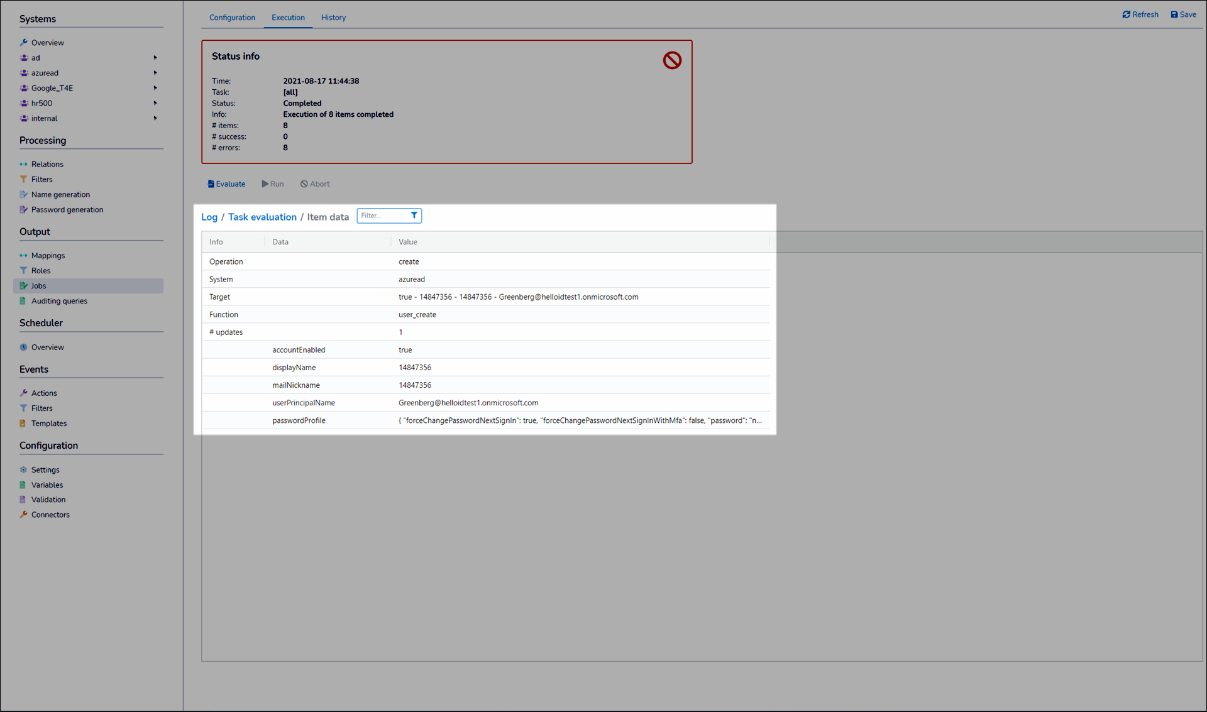The image size is (1207, 712).
Task: Open Jobs in the Output section
Action: [x=38, y=286]
